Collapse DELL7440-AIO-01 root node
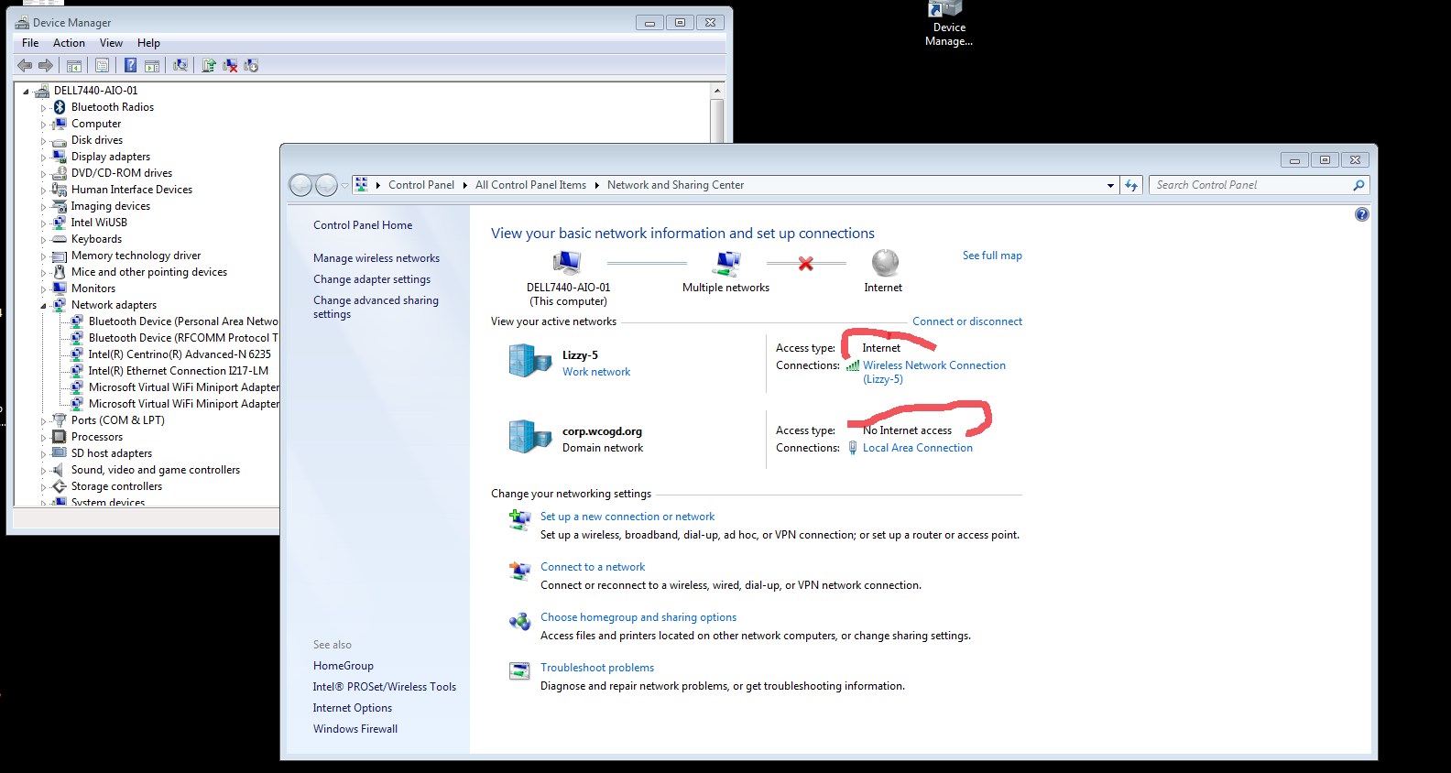The width and height of the screenshot is (1451, 773). click(27, 92)
